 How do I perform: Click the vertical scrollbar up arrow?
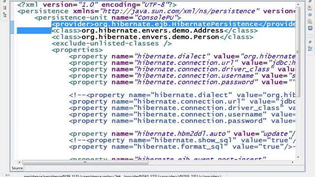[x=298, y=4]
